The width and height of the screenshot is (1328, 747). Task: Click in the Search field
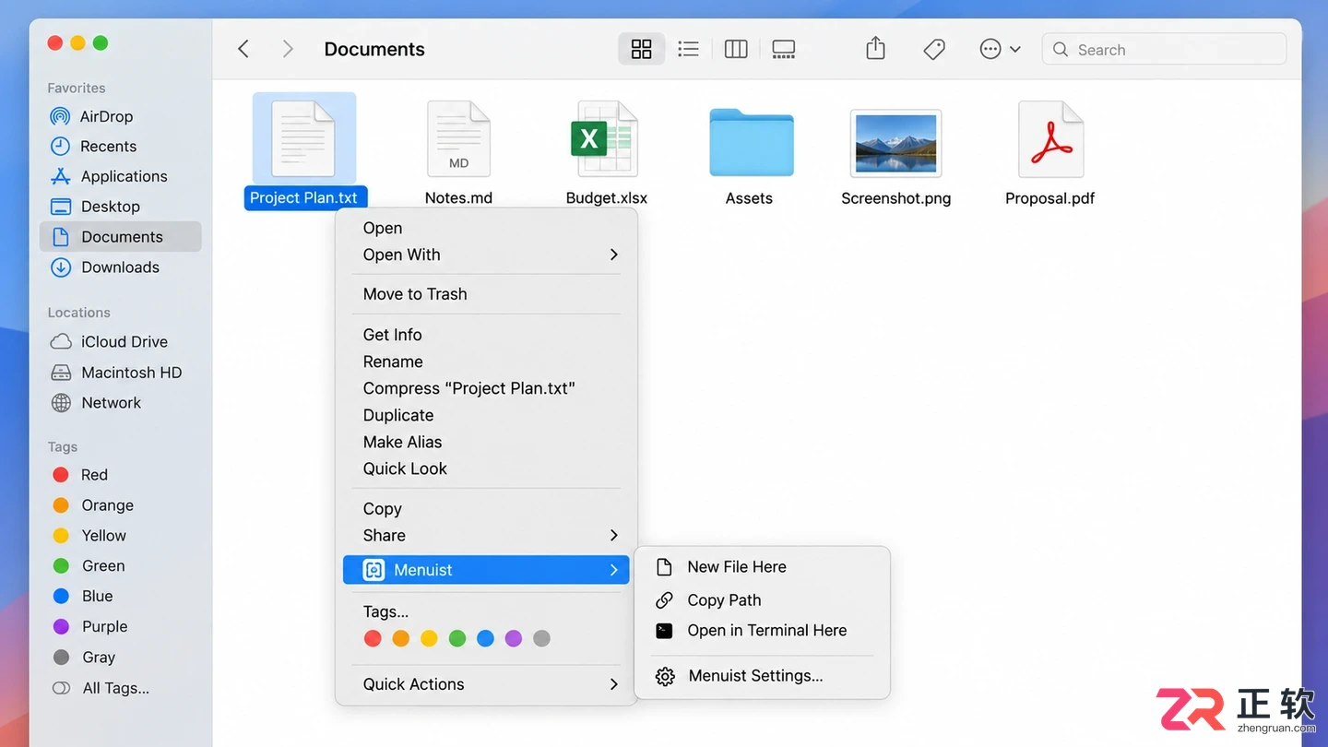click(x=1164, y=49)
